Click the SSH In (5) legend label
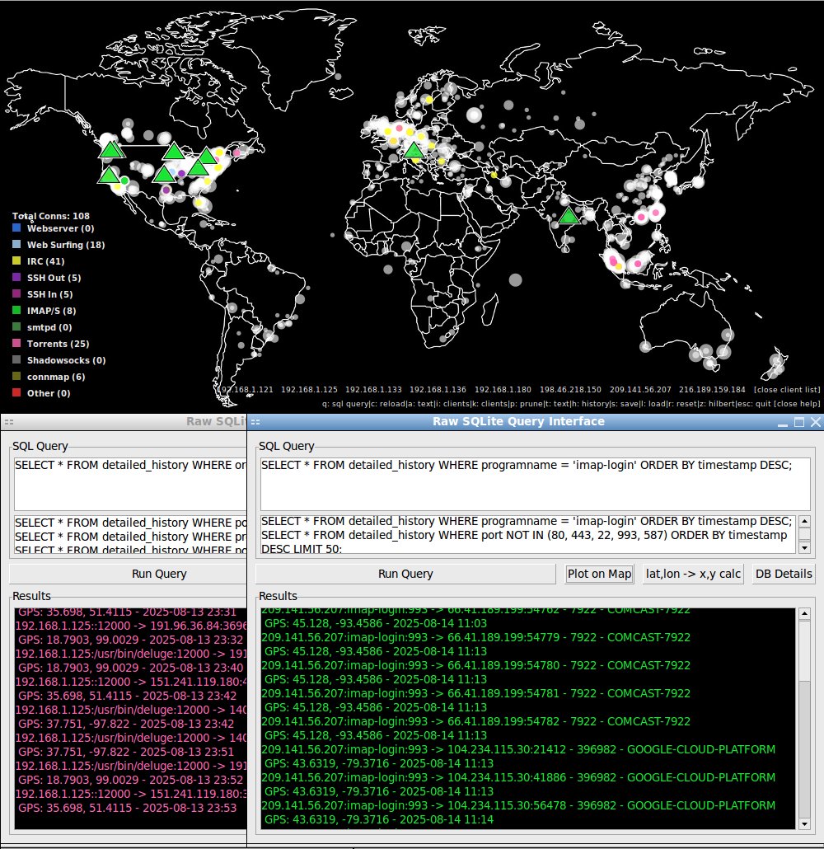Viewport: 824px width, 849px height. click(x=49, y=294)
